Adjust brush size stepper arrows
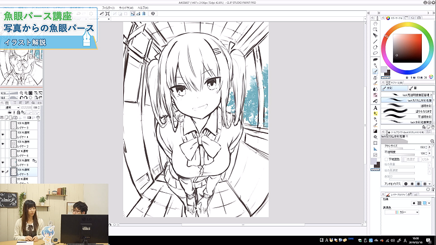 [x=427, y=147]
